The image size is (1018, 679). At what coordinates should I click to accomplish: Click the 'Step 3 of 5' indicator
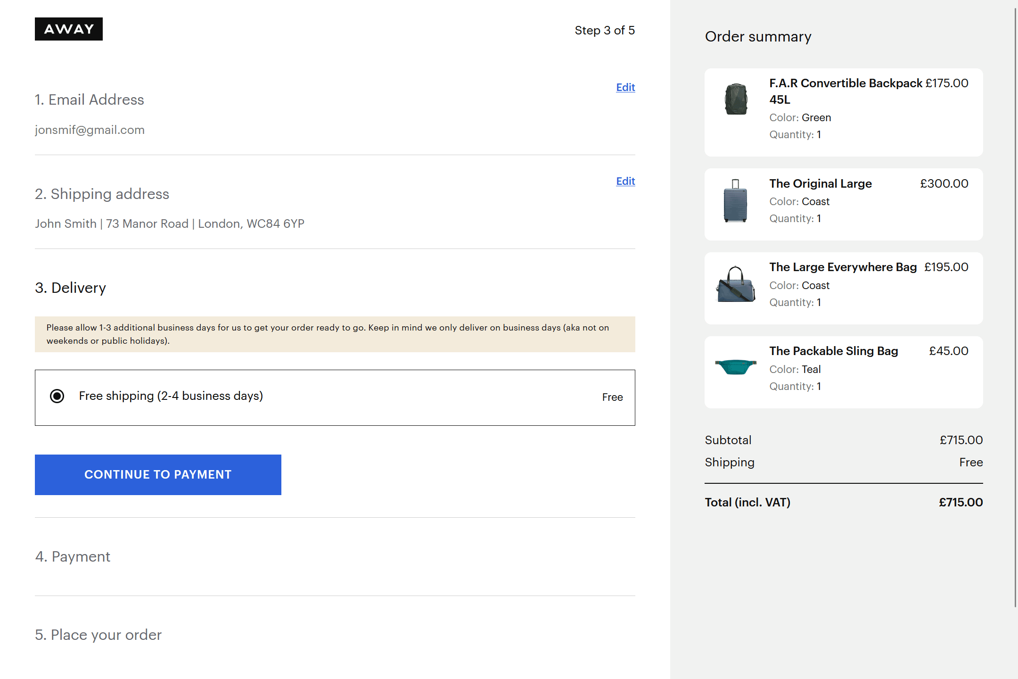click(605, 30)
